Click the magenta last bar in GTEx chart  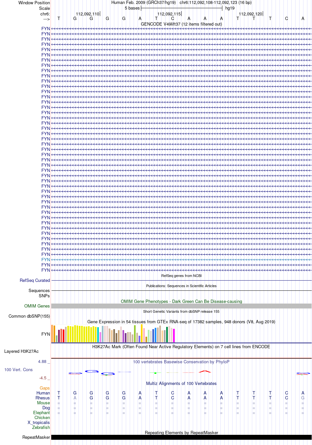[174, 335]
